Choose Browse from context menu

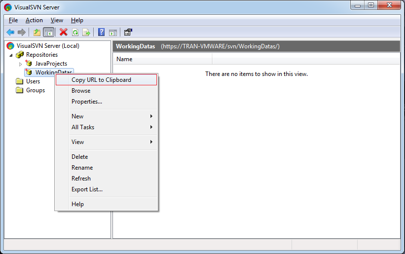(x=106, y=91)
